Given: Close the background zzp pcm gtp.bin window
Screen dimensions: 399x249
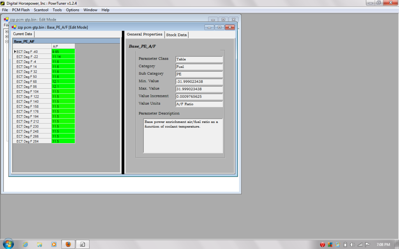Looking at the screenshot, I should click(233, 19).
